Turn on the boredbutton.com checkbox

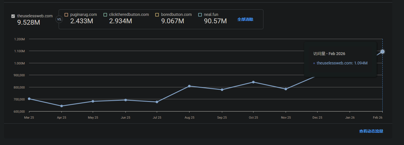coord(157,15)
